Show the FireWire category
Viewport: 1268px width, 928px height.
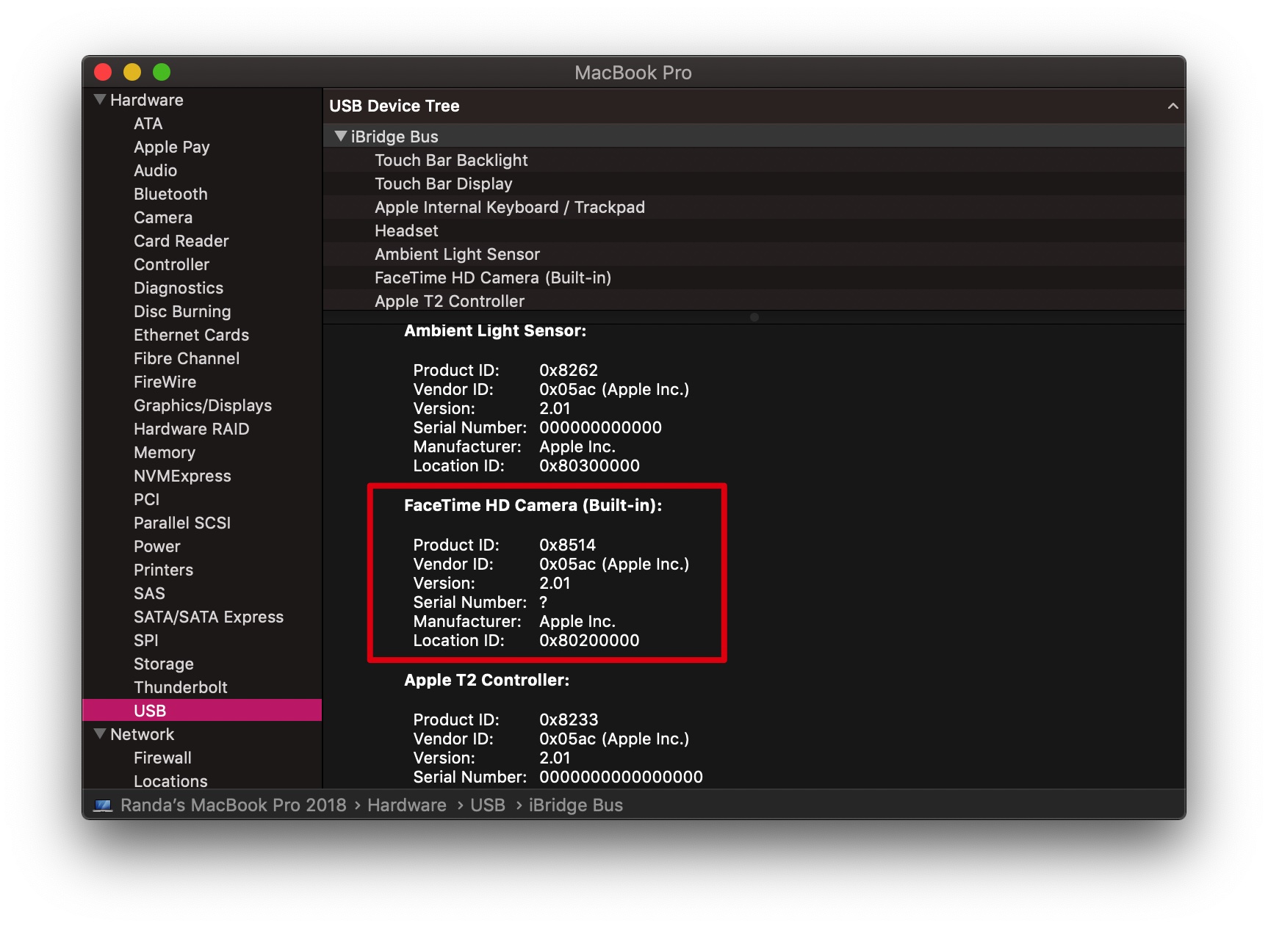[165, 382]
